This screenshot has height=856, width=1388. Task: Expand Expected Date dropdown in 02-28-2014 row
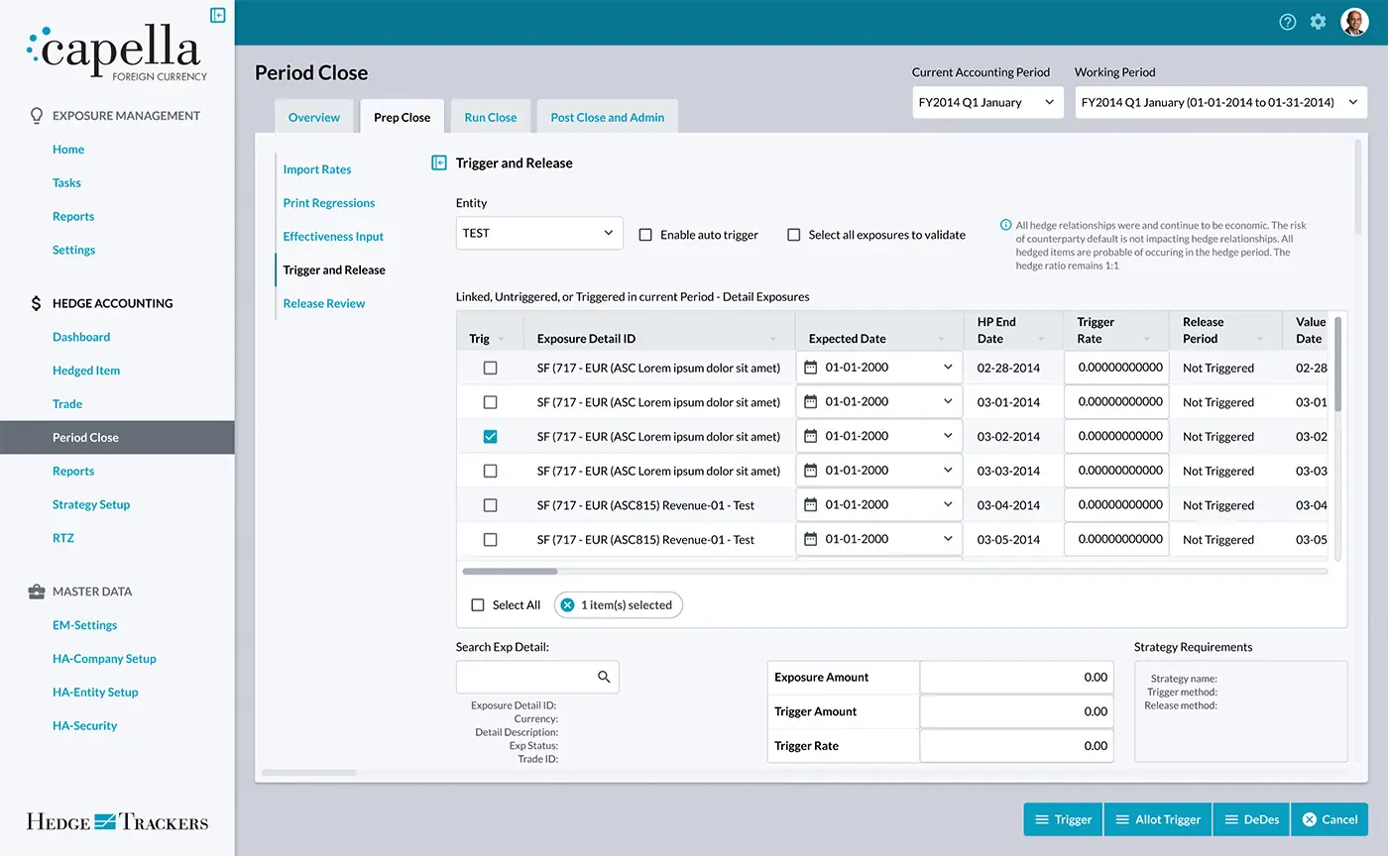948,368
